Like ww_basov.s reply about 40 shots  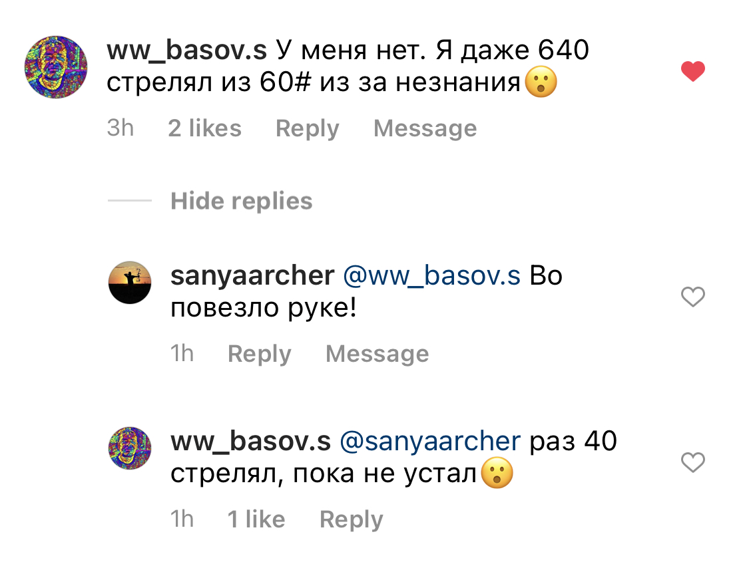(x=692, y=462)
